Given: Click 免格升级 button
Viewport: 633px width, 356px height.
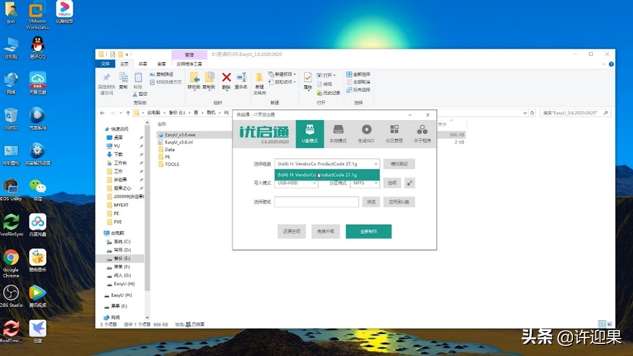Looking at the screenshot, I should tap(325, 231).
